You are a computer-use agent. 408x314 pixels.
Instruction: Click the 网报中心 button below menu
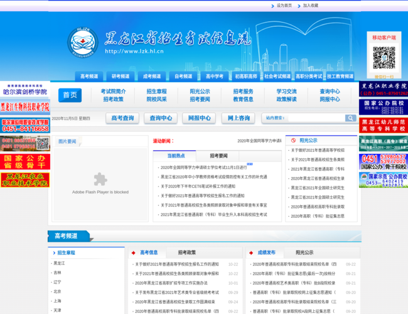click(200, 118)
